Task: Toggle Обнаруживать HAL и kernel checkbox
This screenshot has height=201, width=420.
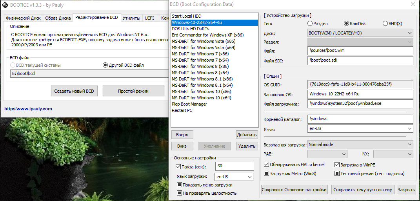Action: (x=267, y=165)
